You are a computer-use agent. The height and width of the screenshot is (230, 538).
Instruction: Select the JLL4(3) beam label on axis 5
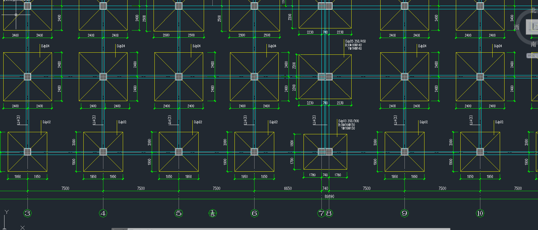170,120
